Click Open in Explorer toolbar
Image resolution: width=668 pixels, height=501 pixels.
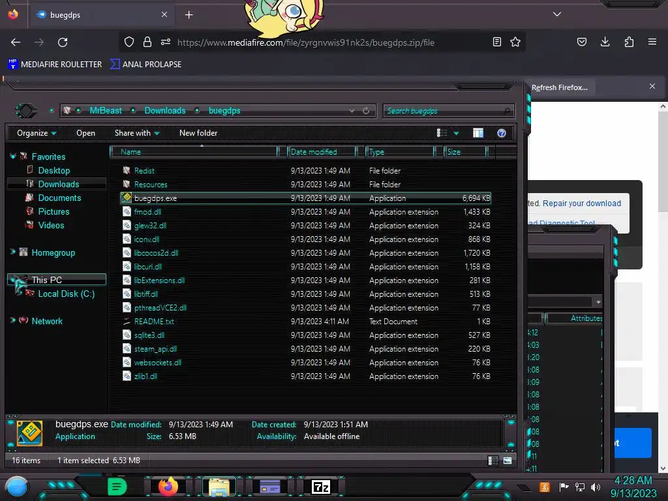[x=85, y=133]
